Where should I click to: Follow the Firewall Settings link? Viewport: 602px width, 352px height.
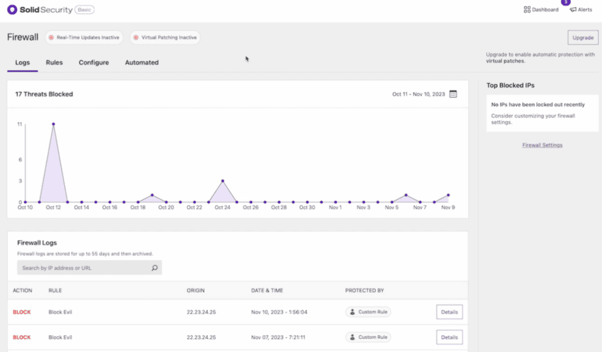[x=542, y=145]
